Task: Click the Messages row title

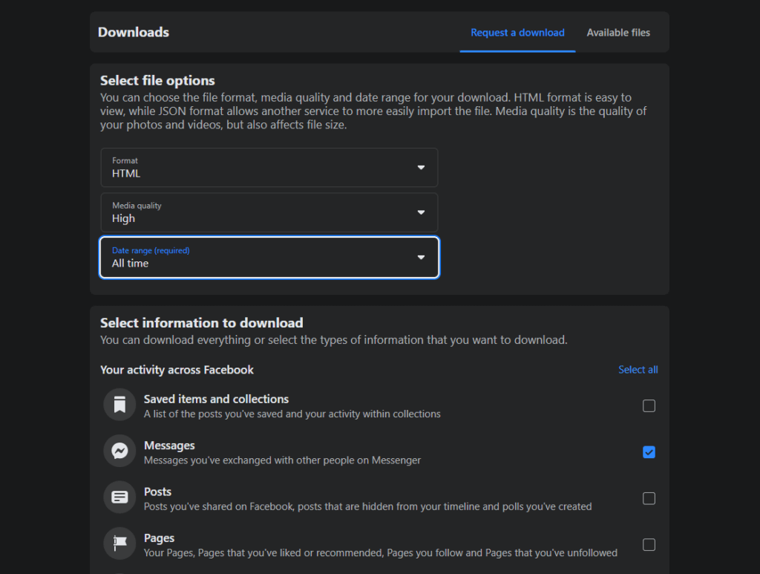Action: pos(169,446)
